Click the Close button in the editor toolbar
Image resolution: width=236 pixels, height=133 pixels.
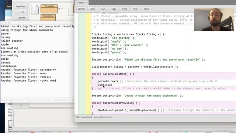(146, 9)
